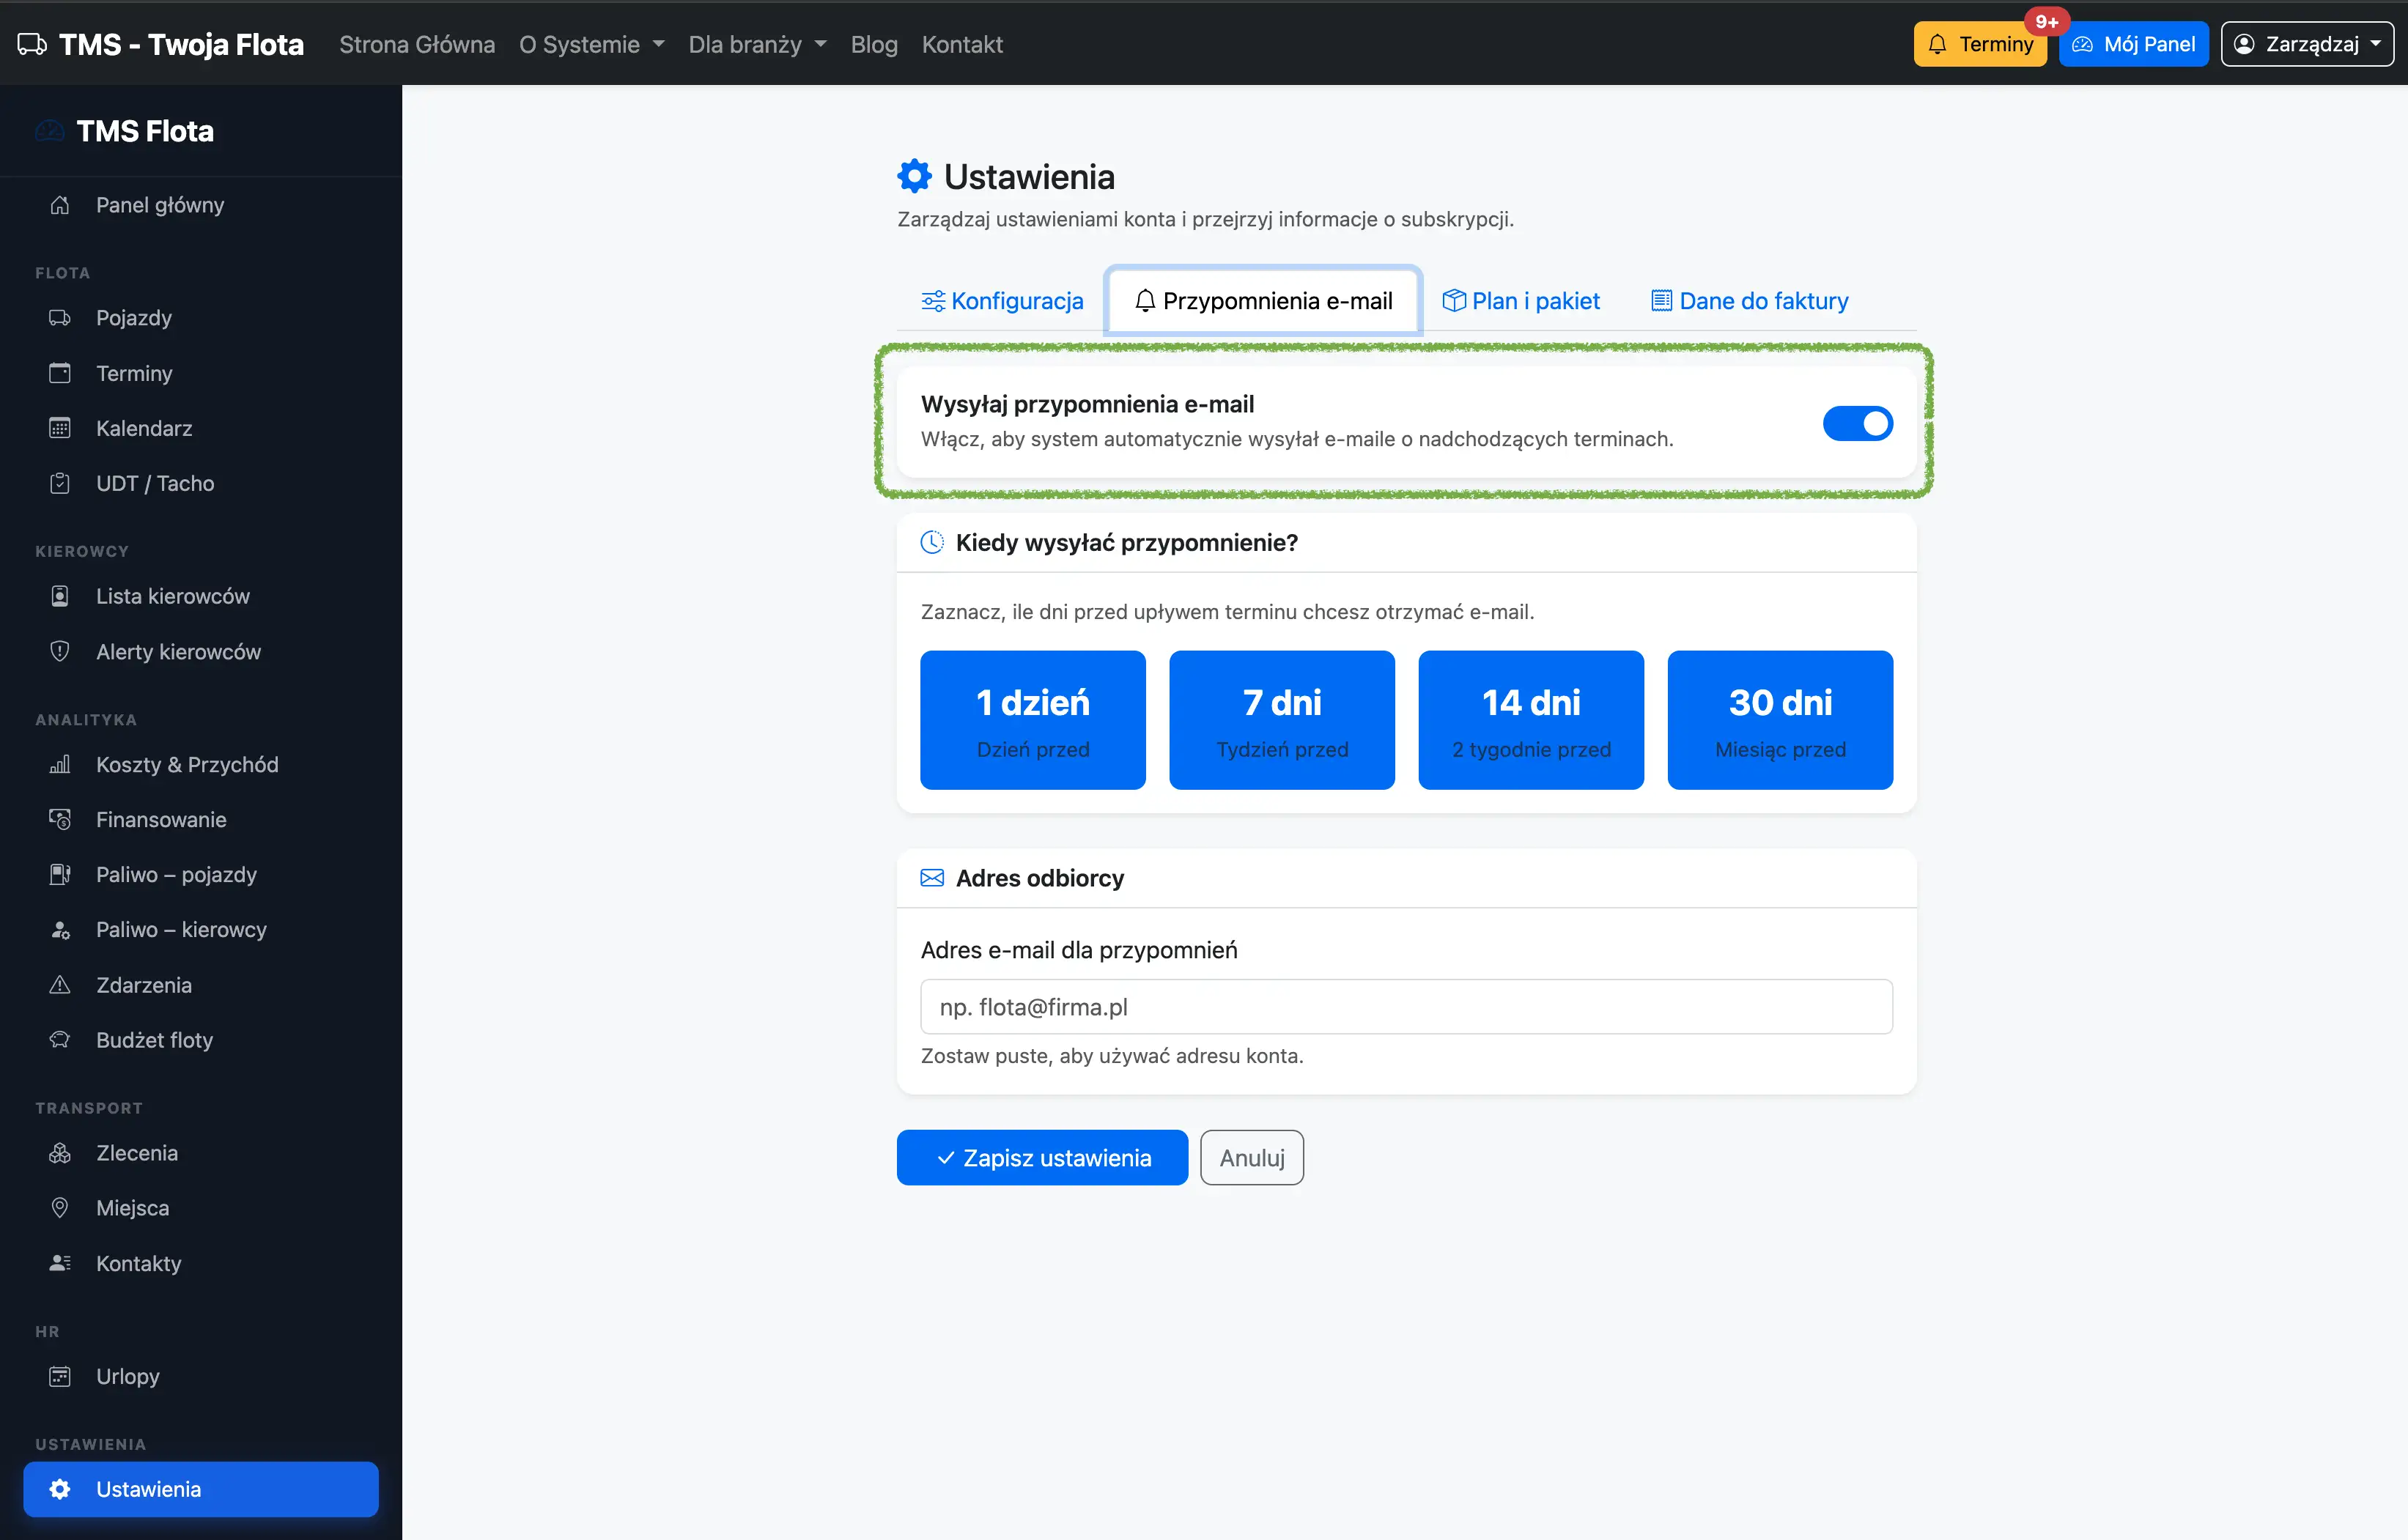Click the Zlecenia boxes icon
Viewport: 2408px width, 1540px height.
coord(60,1153)
